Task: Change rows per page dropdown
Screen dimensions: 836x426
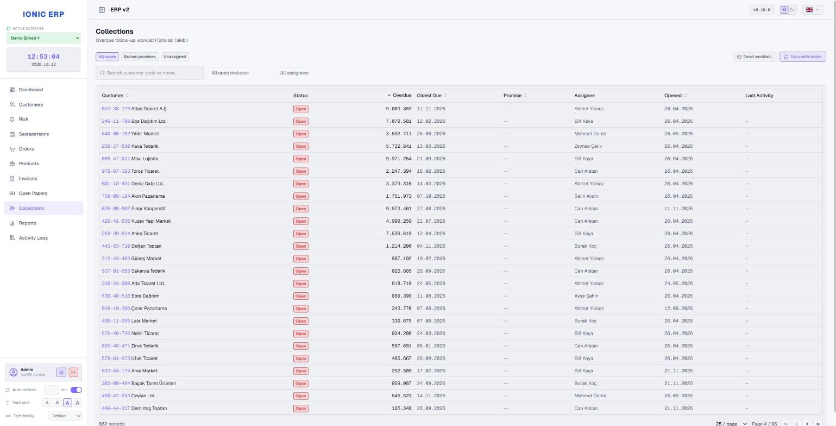Action: point(731,424)
